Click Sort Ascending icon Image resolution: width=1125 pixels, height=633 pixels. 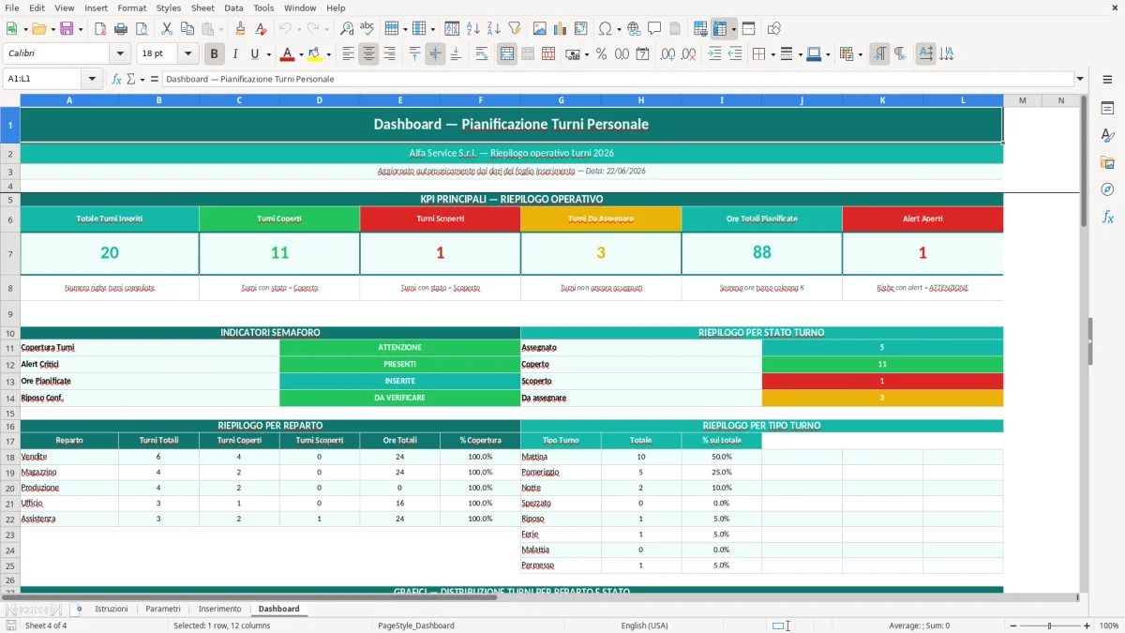(473, 29)
